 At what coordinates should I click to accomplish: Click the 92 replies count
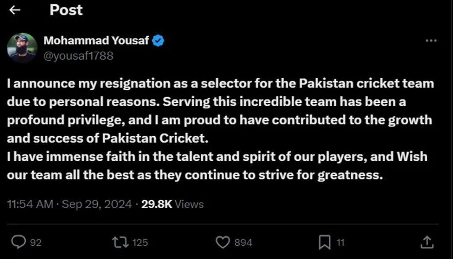tap(36, 242)
